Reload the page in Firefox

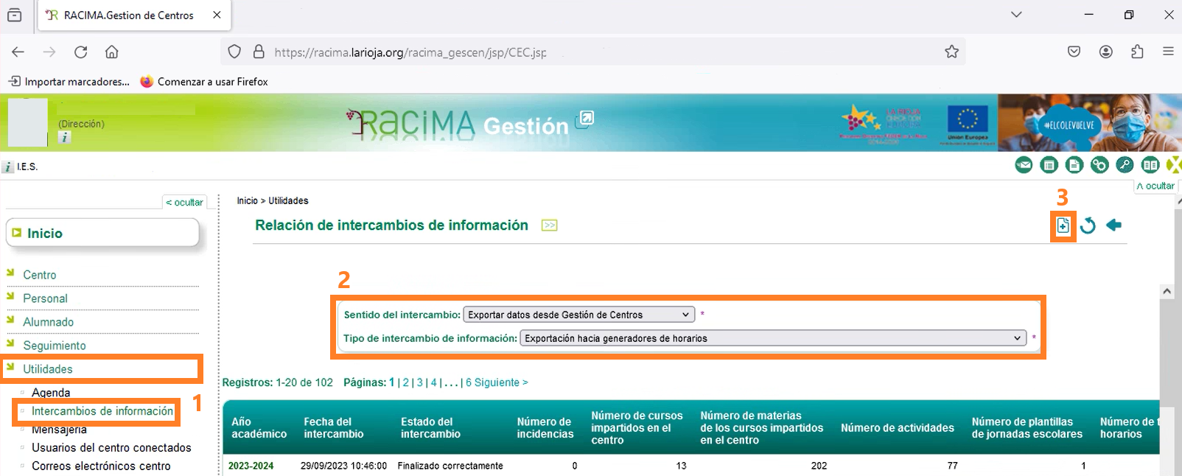point(81,52)
